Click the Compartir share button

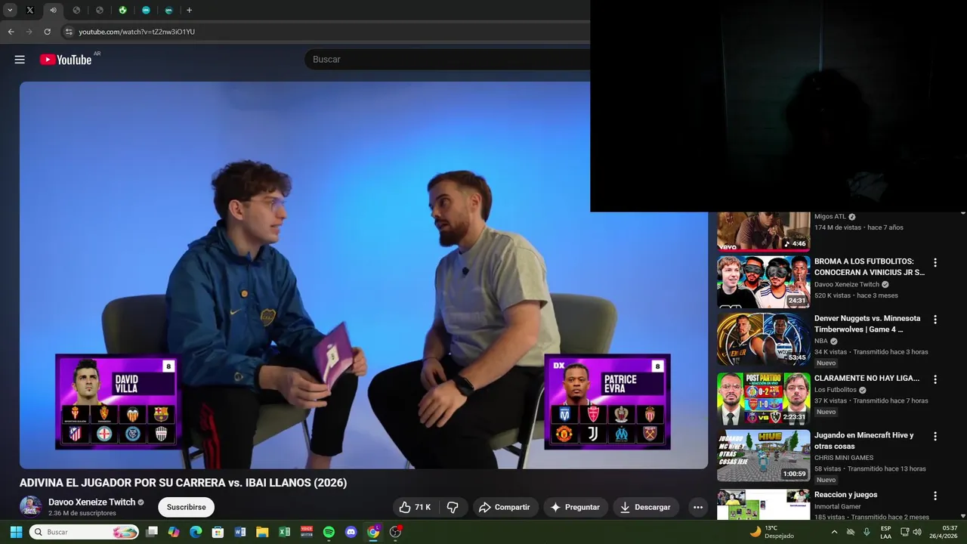505,507
